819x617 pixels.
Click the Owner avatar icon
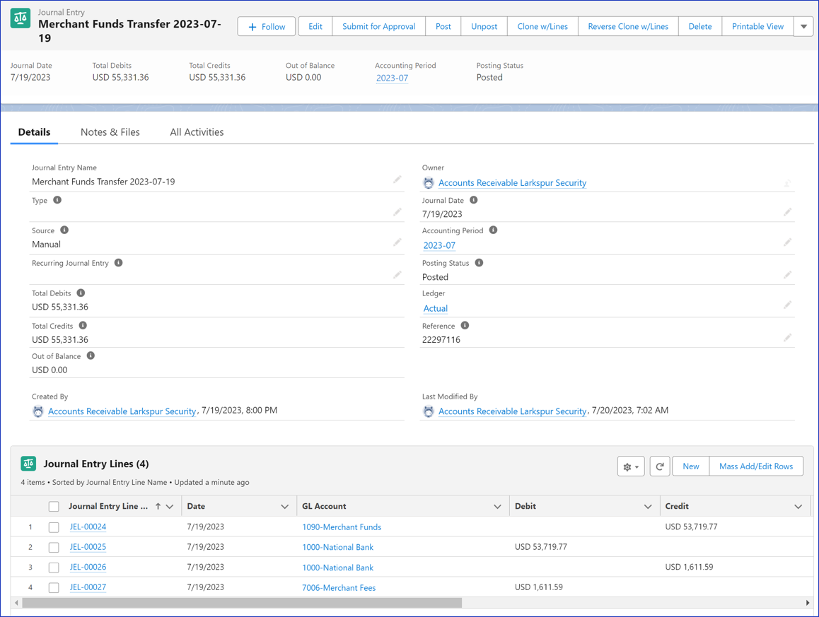coord(429,183)
